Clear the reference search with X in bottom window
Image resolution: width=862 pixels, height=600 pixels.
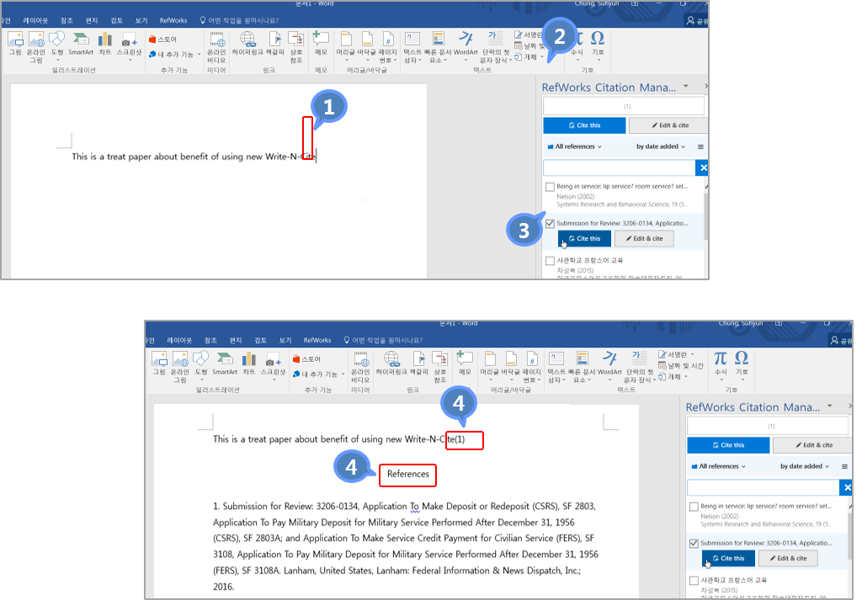(x=847, y=487)
